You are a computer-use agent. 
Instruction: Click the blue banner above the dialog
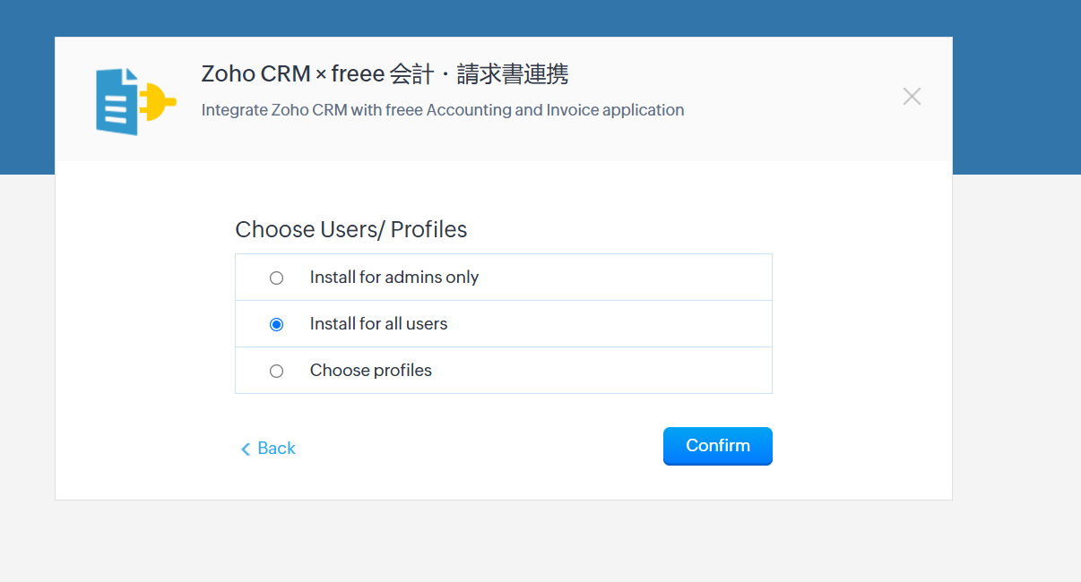[x=538, y=18]
